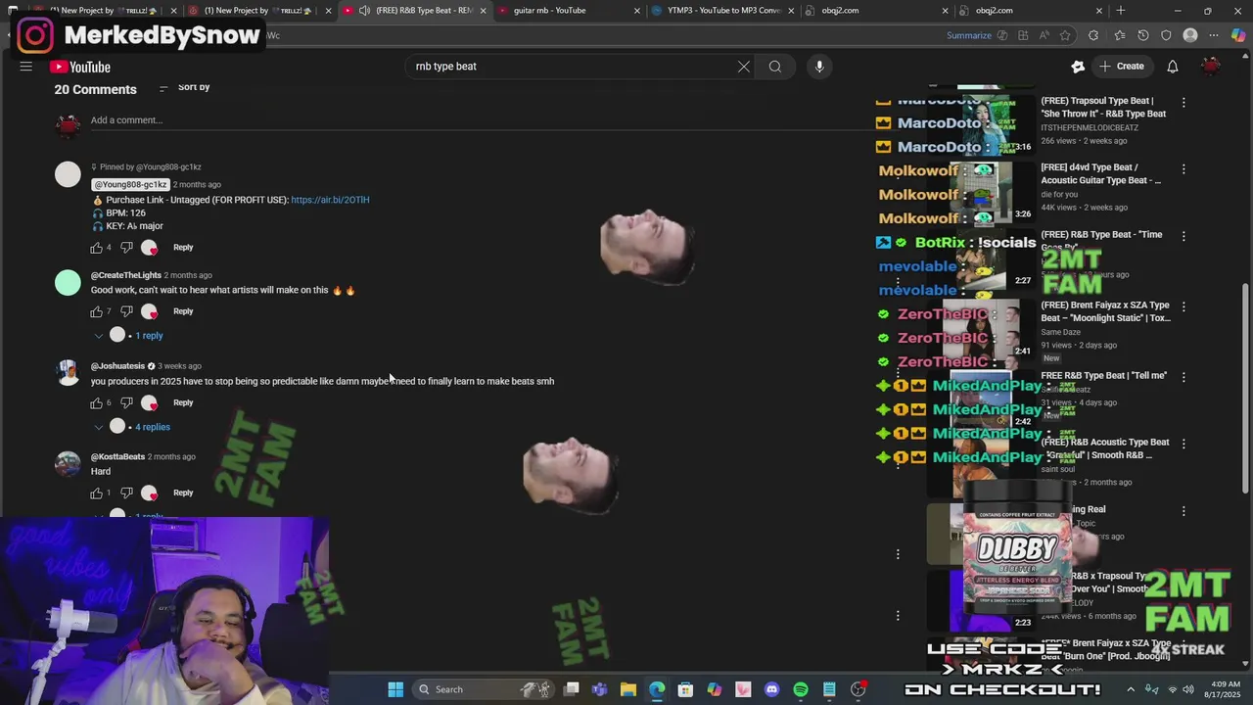The image size is (1253, 705).
Task: Switch to the last obqj2.com tab
Action: tap(1030, 11)
